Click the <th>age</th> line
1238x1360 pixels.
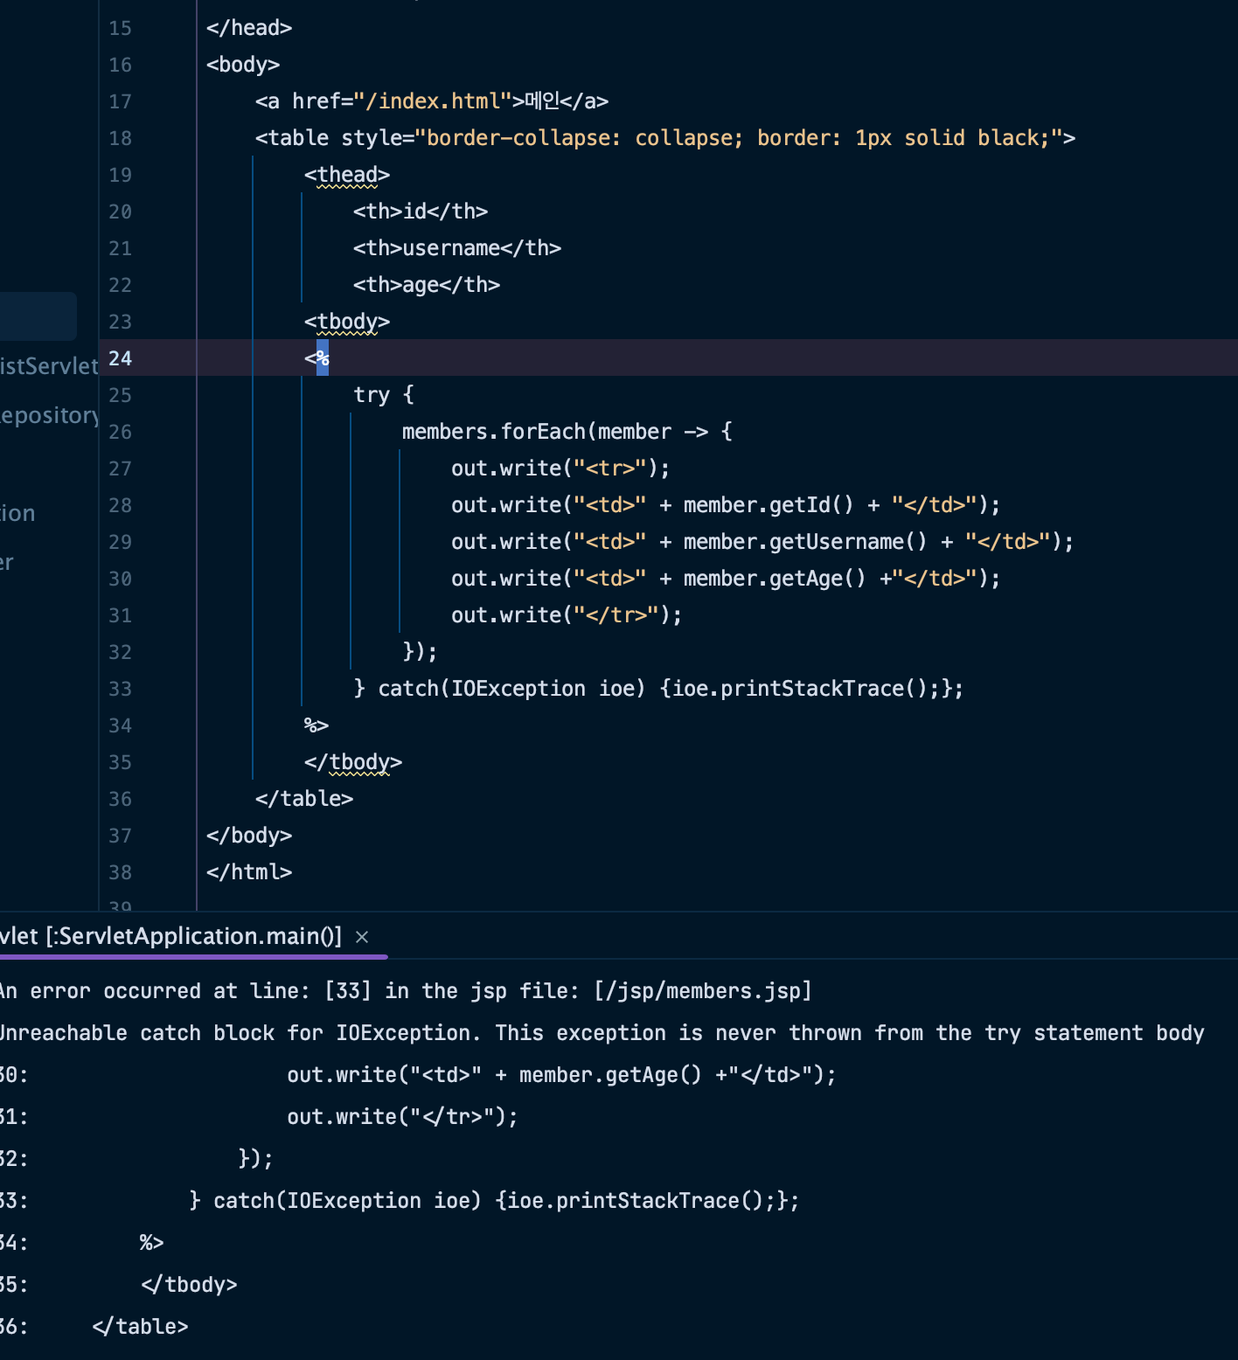pyautogui.click(x=427, y=285)
